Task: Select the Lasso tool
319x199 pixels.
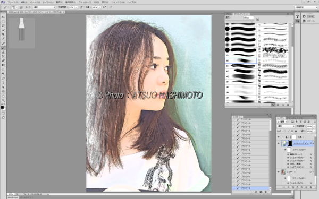Action: [3, 26]
